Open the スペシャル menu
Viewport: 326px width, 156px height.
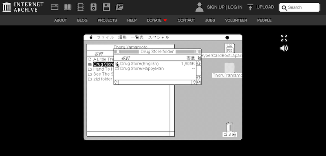(x=159, y=37)
